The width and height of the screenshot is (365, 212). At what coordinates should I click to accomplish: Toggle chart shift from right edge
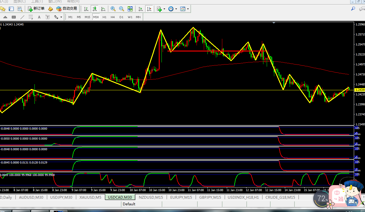point(149,9)
